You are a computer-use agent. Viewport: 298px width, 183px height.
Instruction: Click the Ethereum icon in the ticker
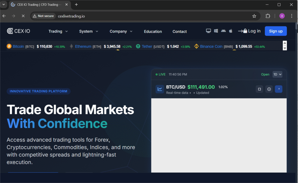(71, 46)
